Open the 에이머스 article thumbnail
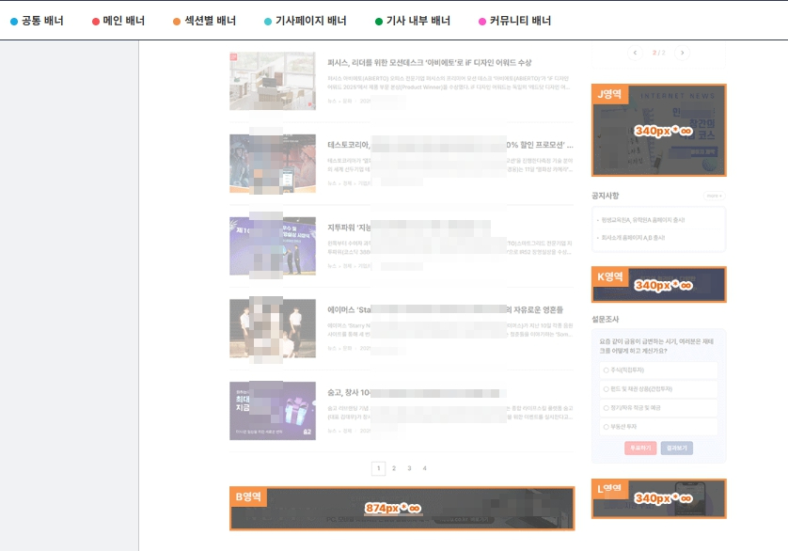 273,328
